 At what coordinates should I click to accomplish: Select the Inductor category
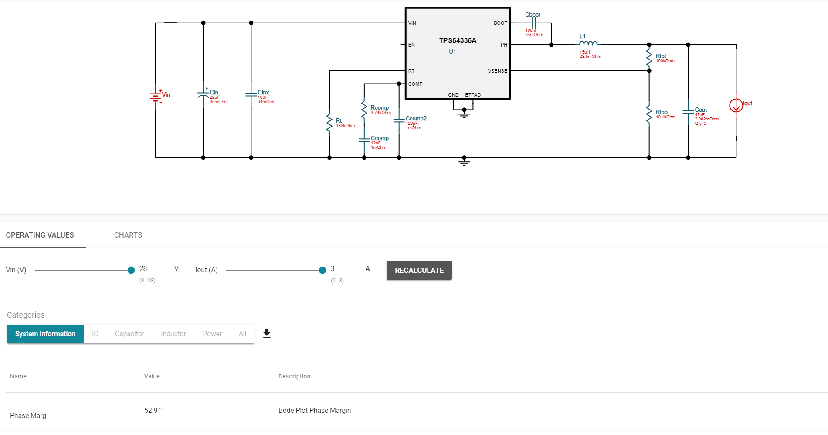[173, 334]
